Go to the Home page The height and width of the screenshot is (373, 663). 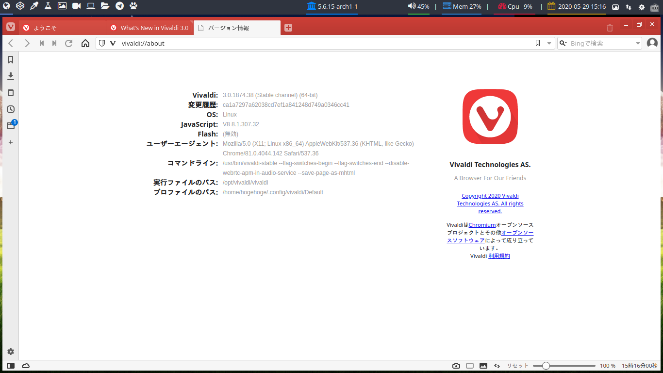[85, 43]
